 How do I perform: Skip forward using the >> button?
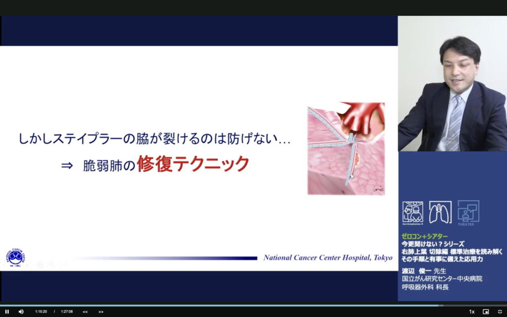point(101,312)
